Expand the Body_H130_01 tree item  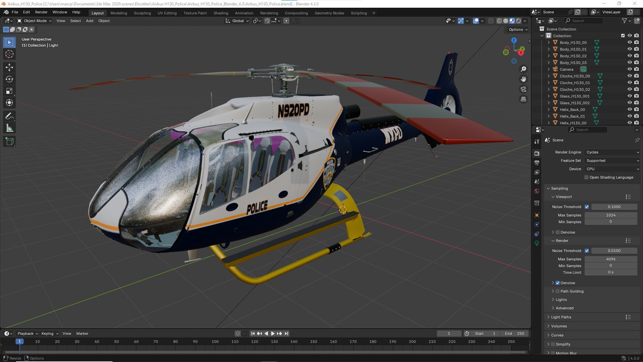549,49
